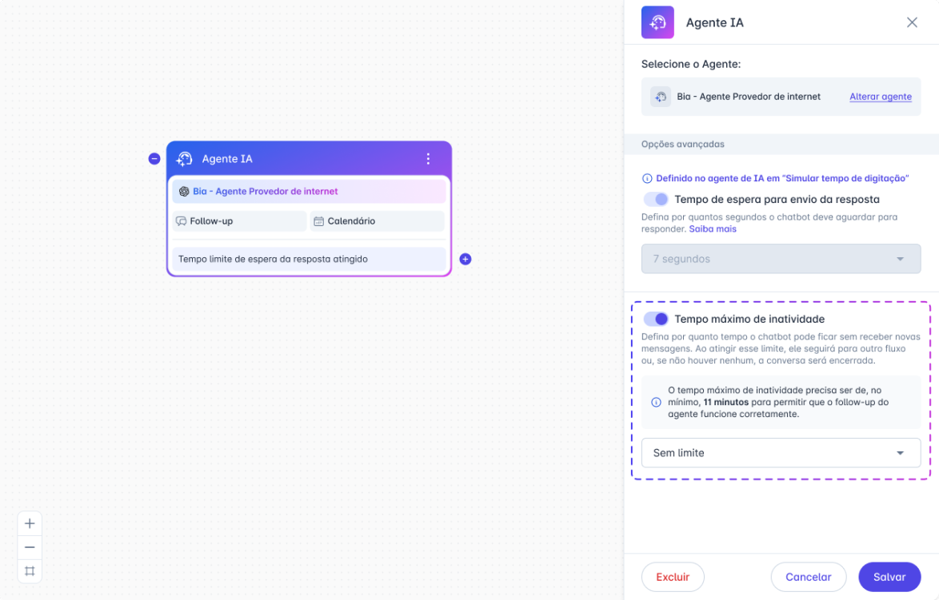This screenshot has height=600, width=939.
Task: Zoom in using the plus icon
Action: point(30,523)
